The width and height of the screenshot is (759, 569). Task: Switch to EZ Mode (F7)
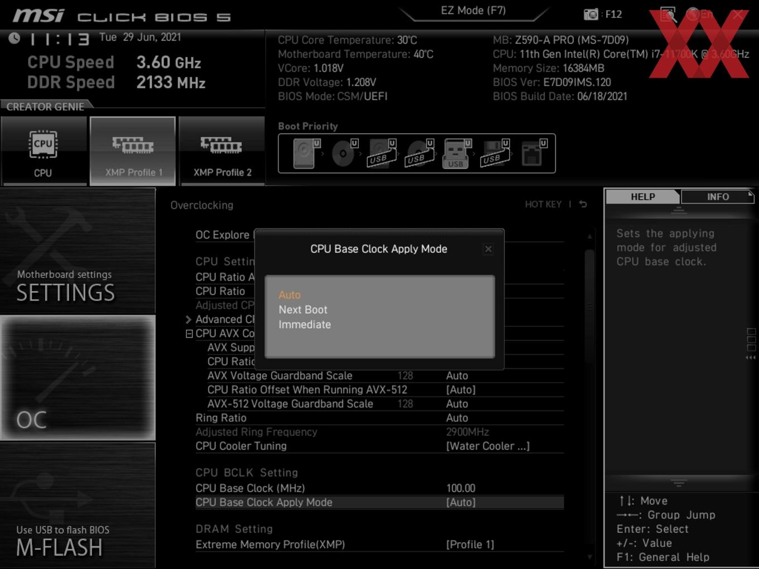[473, 11]
